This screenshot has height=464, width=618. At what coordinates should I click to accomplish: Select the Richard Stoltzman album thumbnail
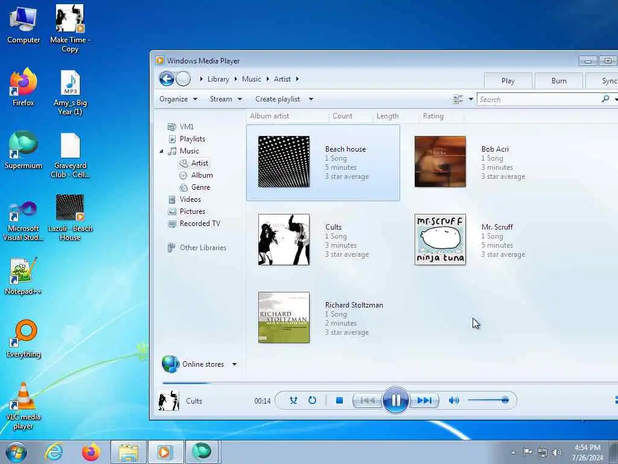point(284,318)
